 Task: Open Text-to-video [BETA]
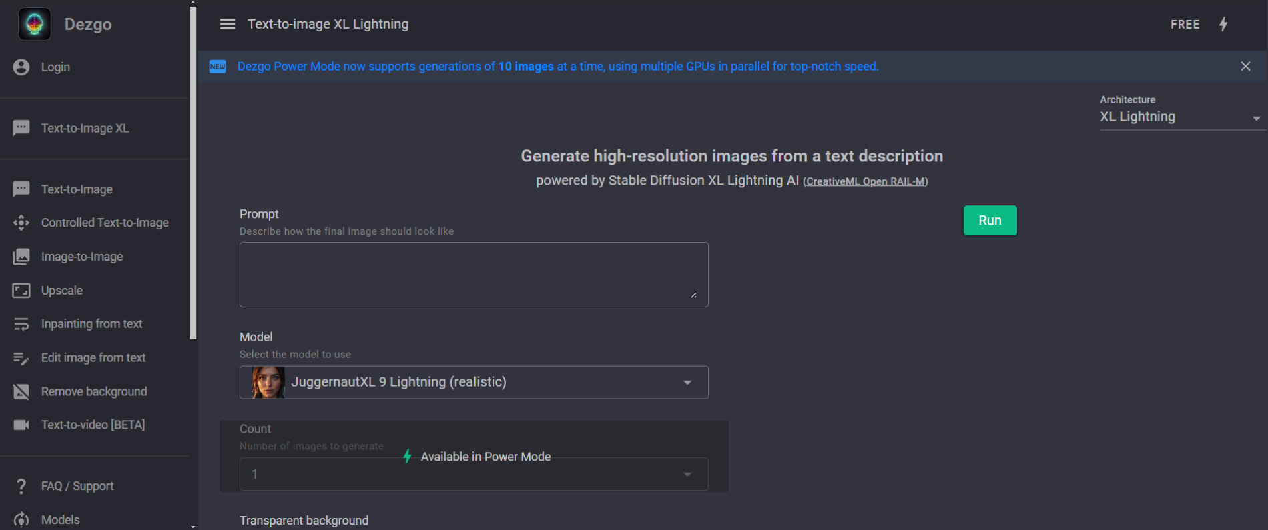tap(94, 425)
